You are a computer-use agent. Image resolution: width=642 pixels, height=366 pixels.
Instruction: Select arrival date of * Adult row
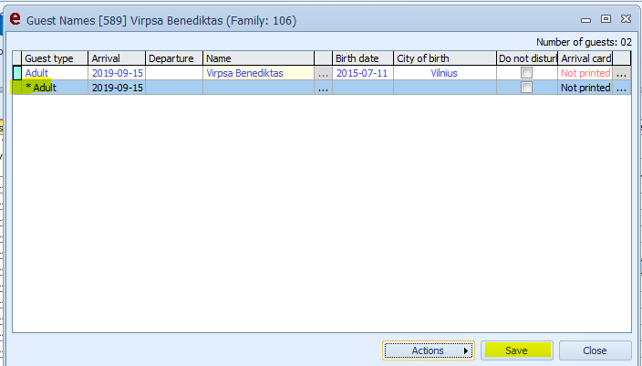(117, 88)
